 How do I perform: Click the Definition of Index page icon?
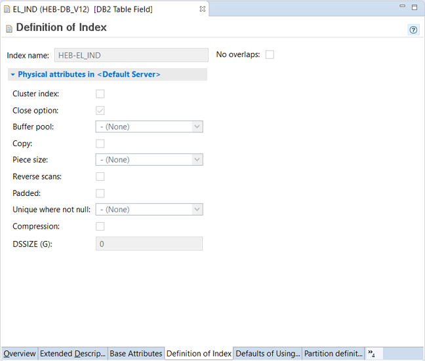pyautogui.click(x=9, y=28)
